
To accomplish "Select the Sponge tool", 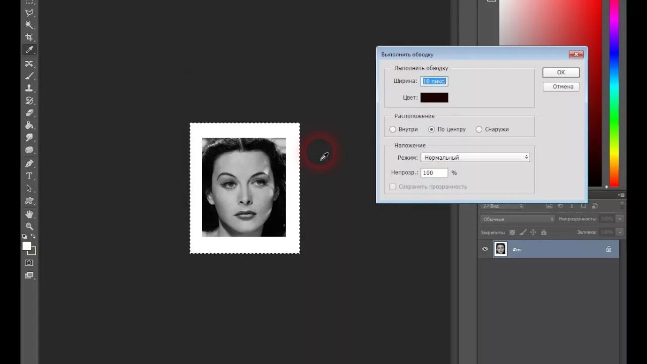I will click(29, 150).
